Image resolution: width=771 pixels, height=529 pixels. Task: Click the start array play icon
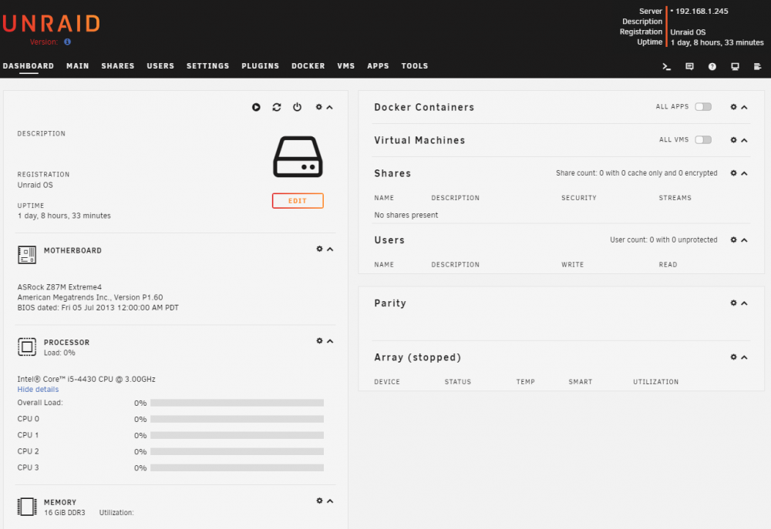tap(256, 107)
